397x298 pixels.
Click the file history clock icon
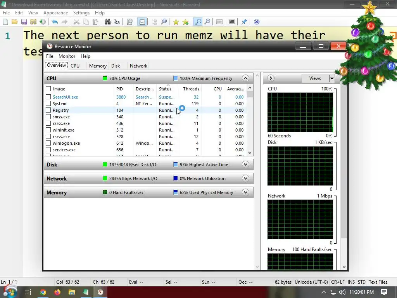pos(43,22)
